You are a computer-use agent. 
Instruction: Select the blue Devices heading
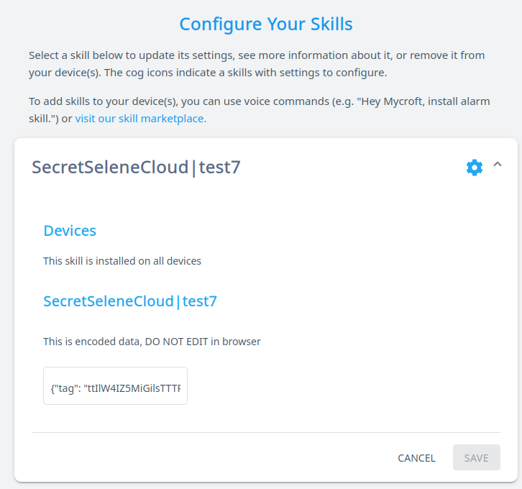pos(70,231)
